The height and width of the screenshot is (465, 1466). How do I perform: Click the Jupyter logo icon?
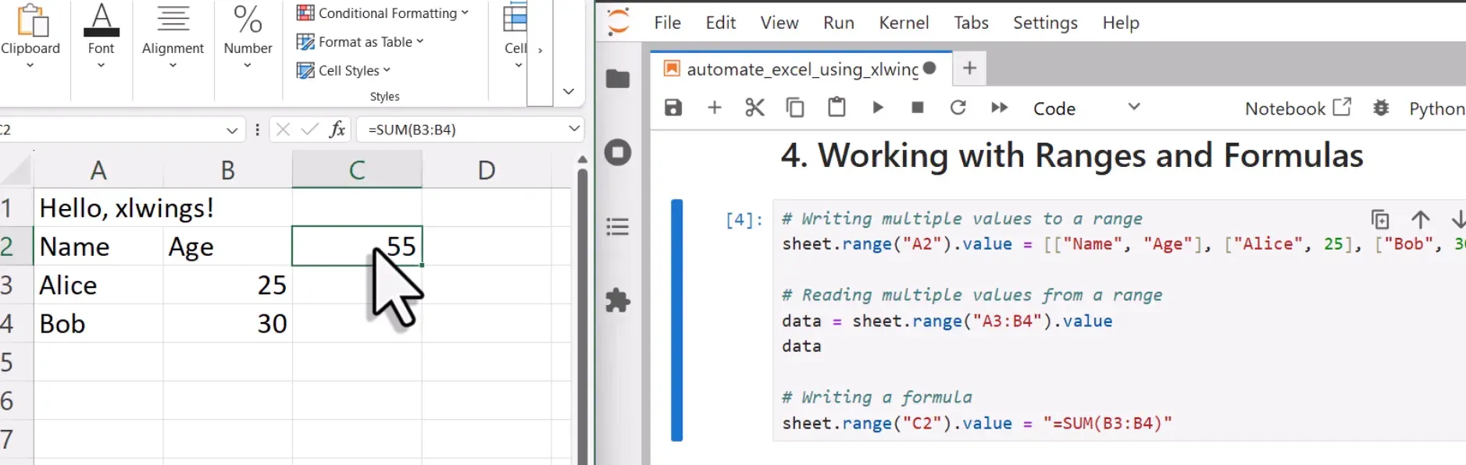point(618,22)
